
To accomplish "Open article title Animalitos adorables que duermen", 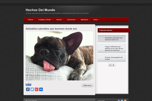I will (51, 29).
